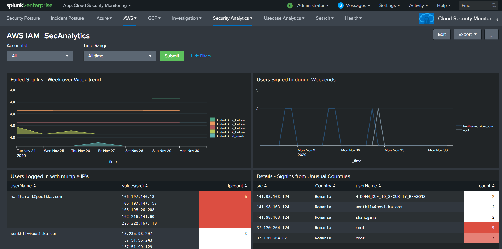502x249 pixels.
Task: Click the more actions ellipsis button
Action: coord(491,34)
